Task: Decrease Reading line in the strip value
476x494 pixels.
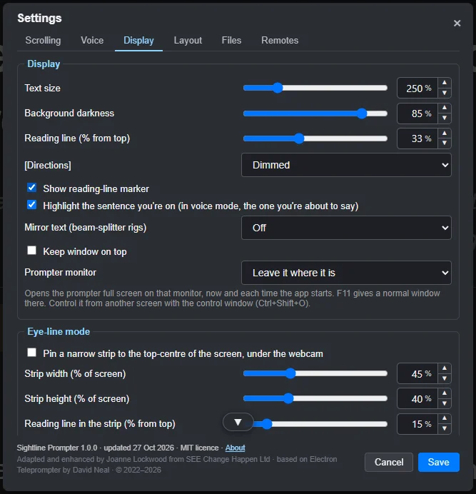Action: (444, 429)
